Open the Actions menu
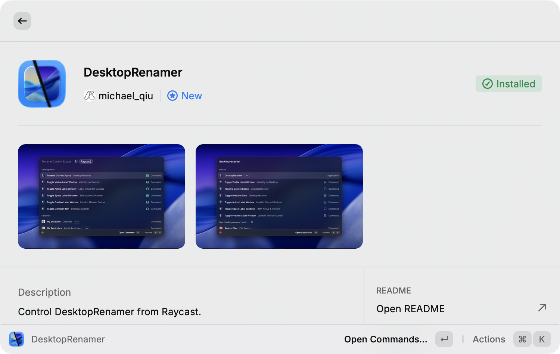Screen dimensions: 560x354 point(489,339)
